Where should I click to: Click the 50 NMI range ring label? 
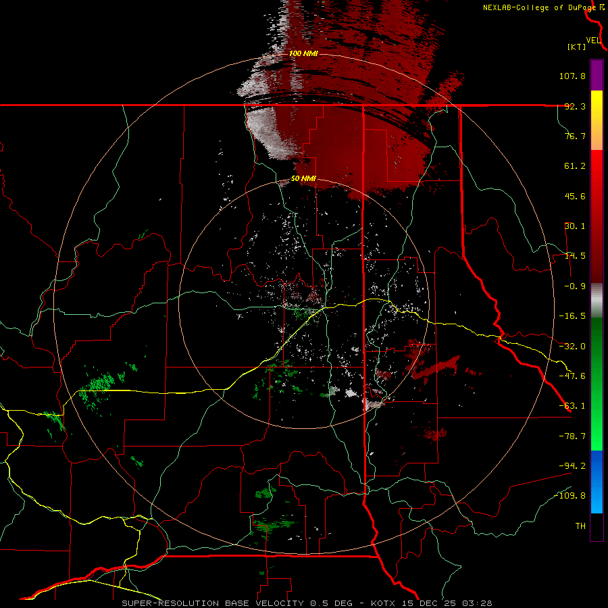coord(303,179)
